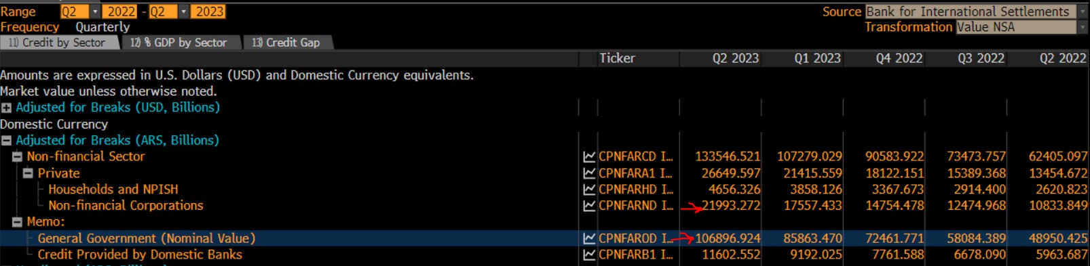Click the CPNFARCD ticker cell

[636, 157]
